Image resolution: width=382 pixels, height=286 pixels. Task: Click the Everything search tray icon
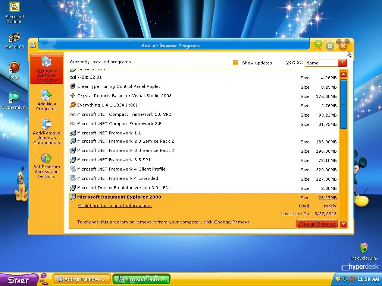pyautogui.click(x=352, y=279)
